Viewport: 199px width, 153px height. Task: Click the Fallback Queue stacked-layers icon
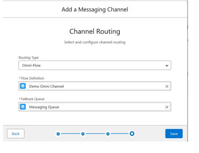[23, 107]
